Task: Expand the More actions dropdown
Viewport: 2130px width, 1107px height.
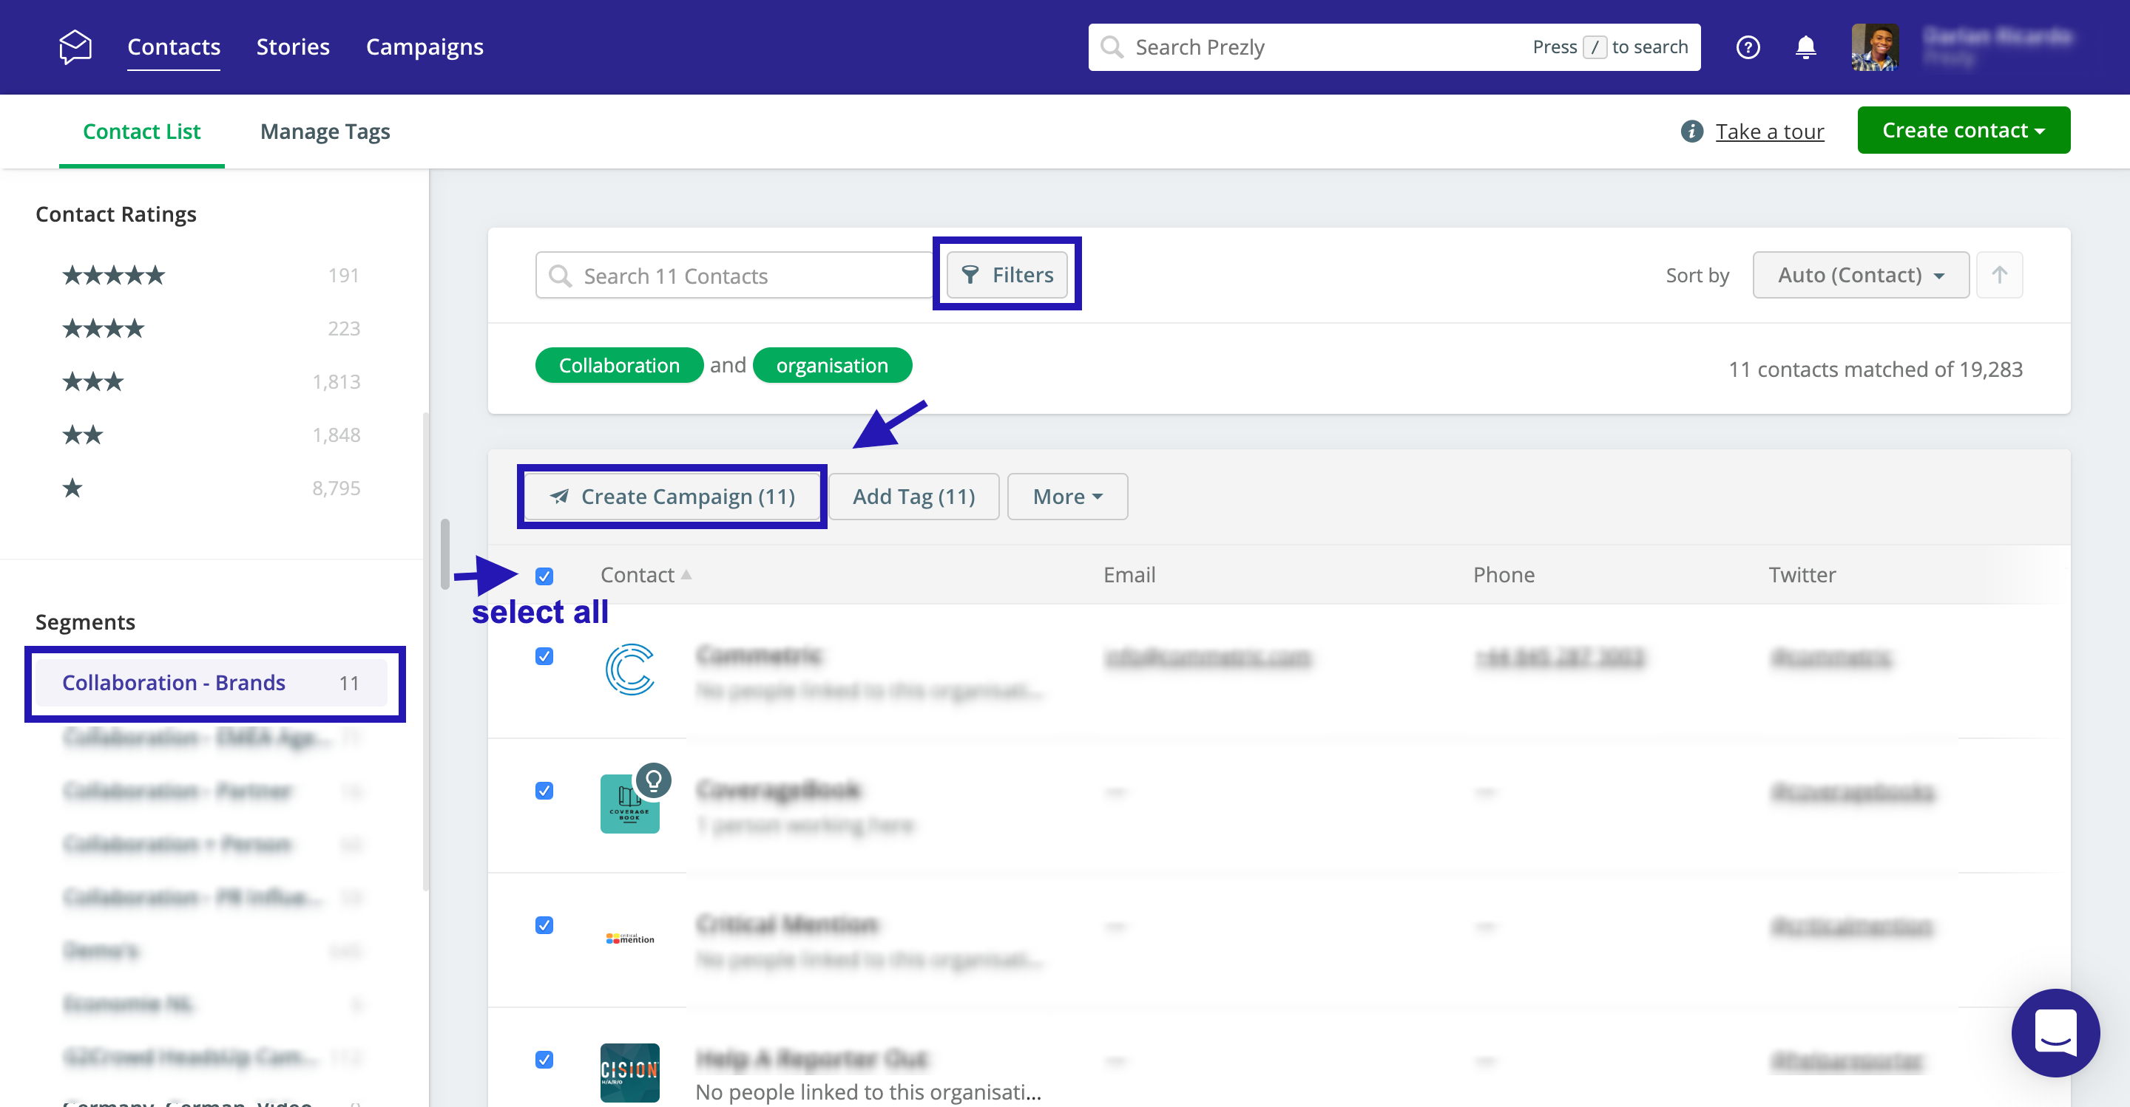Action: tap(1067, 497)
